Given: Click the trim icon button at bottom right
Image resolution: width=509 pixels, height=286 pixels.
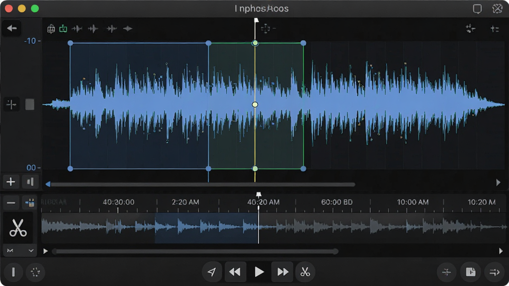Looking at the screenshot, I should click(x=447, y=272).
